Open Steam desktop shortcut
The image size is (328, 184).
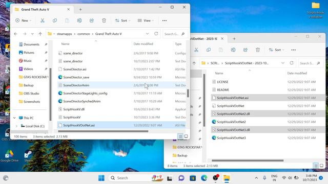pos(28,156)
